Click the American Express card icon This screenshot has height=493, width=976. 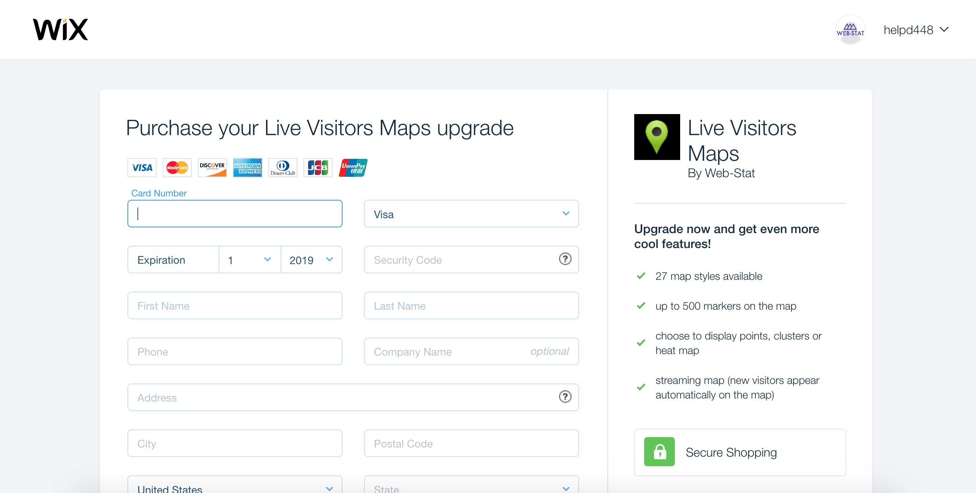[x=247, y=167]
